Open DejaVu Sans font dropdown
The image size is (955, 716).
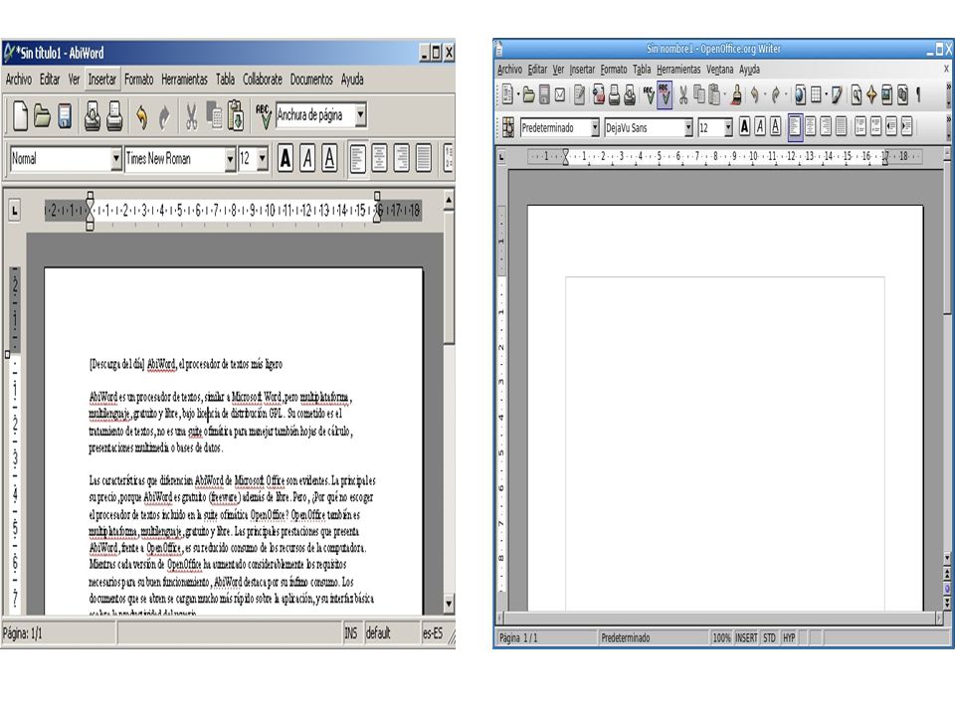coord(688,127)
